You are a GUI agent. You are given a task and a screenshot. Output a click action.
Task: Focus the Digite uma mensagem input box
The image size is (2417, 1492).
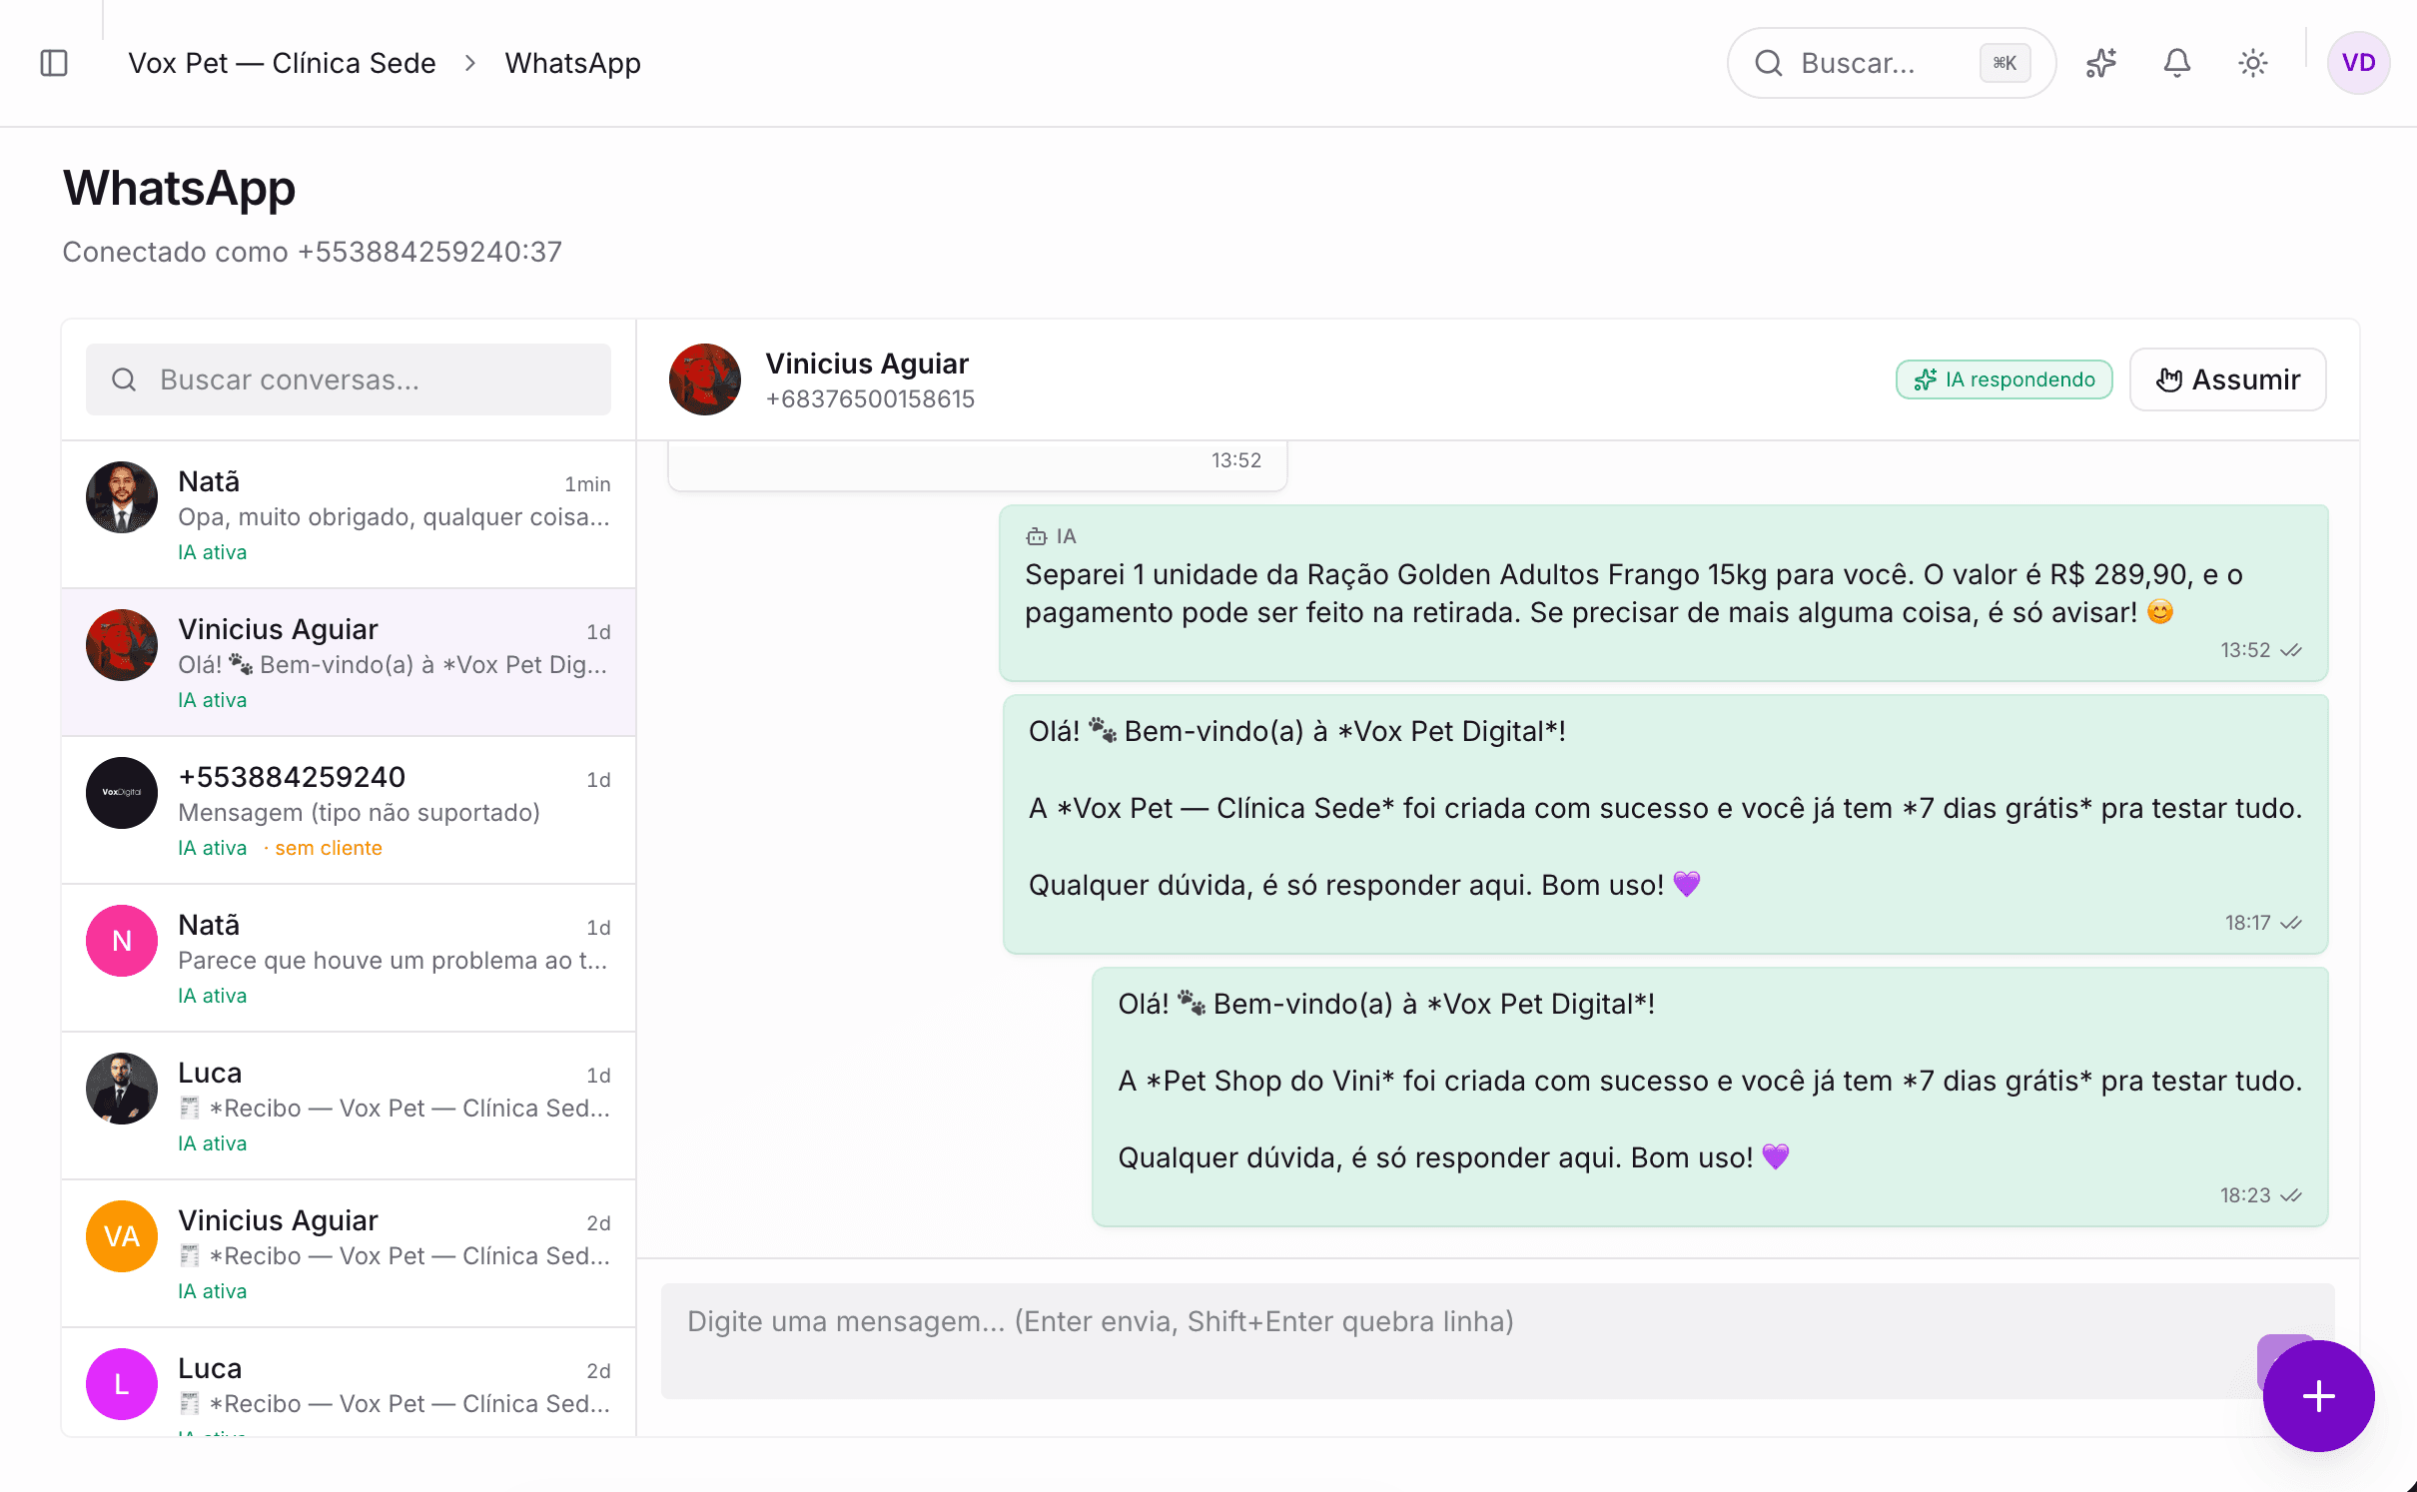1498,1340
